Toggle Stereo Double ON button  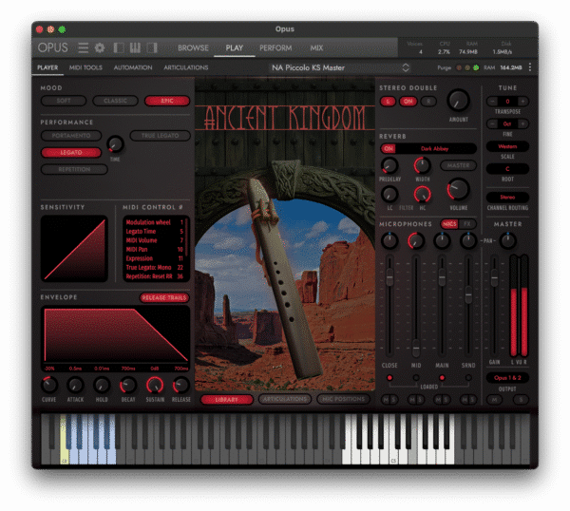tap(408, 102)
